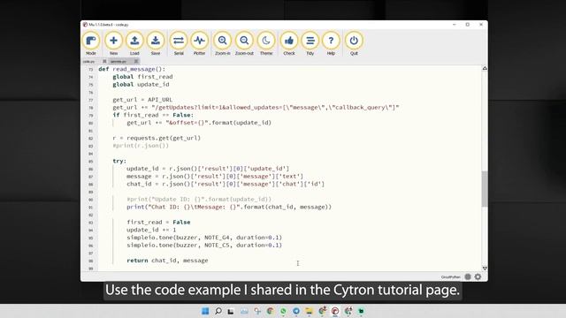The image size is (566, 318).
Task: Click the editor scrollbar up arrow
Action: [485, 68]
